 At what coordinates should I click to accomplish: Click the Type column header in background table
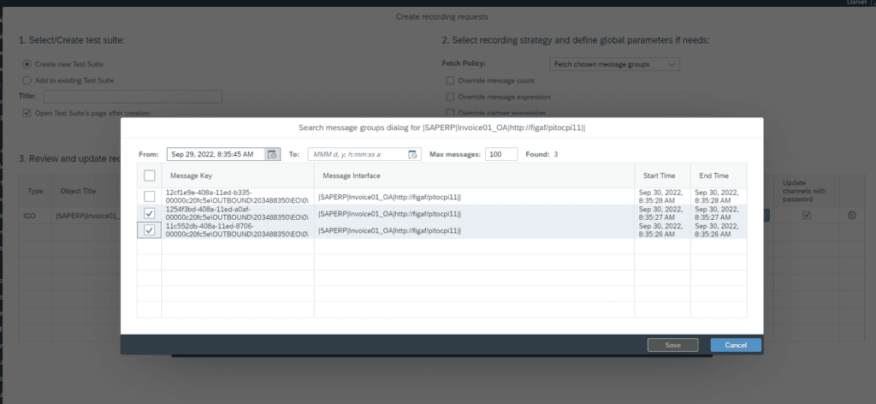click(35, 191)
